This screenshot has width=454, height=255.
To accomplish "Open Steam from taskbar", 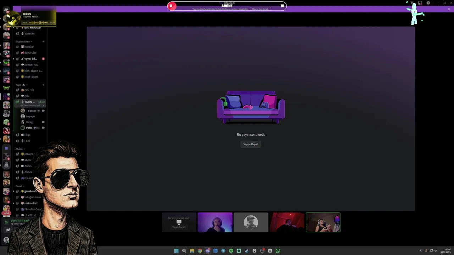I will point(247,251).
